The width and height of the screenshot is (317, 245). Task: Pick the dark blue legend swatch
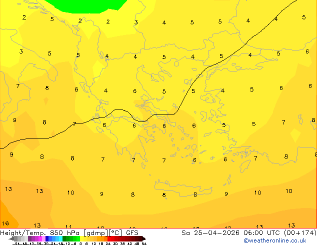click(x=47, y=238)
